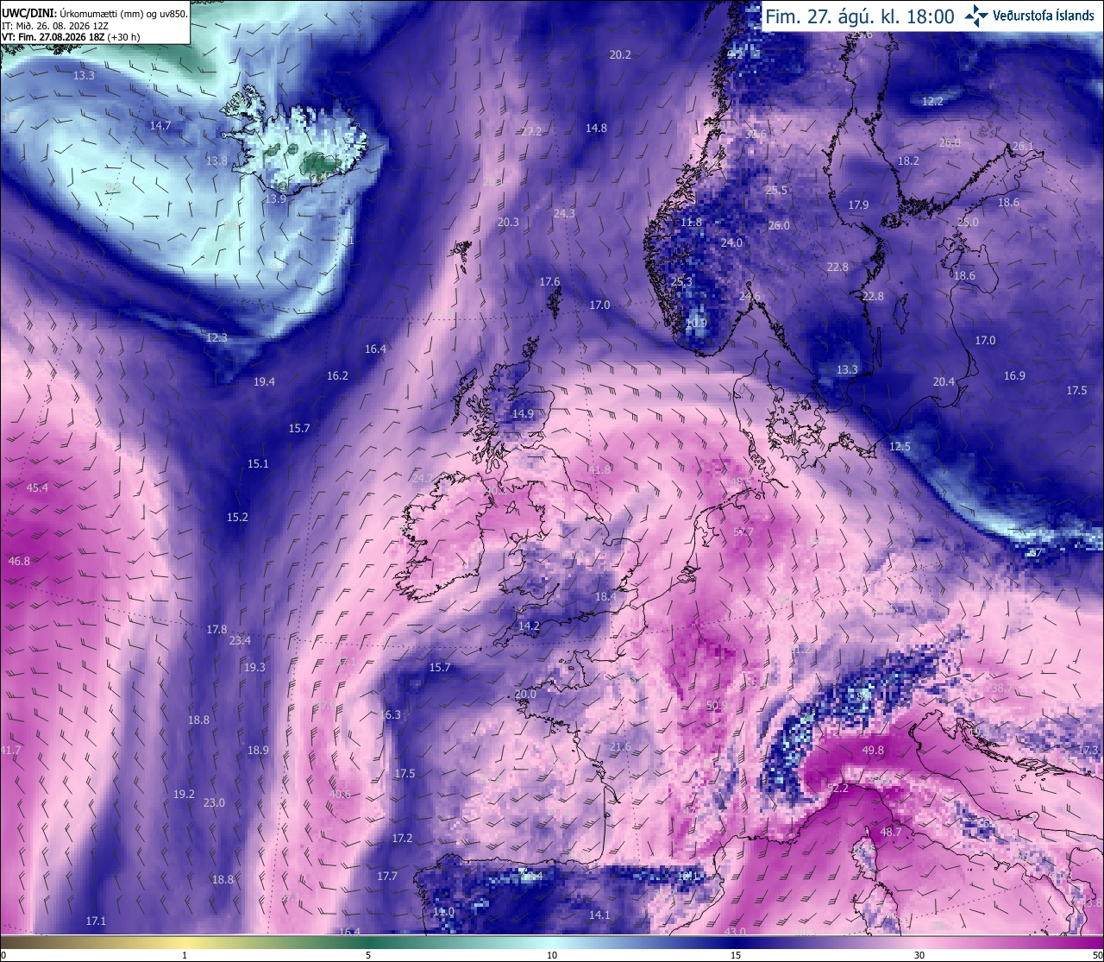
Task: Click the 14.9 value over Scotland
Action: [523, 413]
